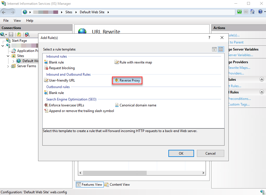Cancel the Add Rule(s) dialog

click(x=210, y=153)
